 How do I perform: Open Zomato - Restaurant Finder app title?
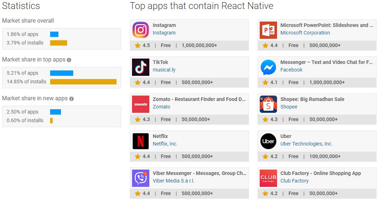pyautogui.click(x=199, y=99)
